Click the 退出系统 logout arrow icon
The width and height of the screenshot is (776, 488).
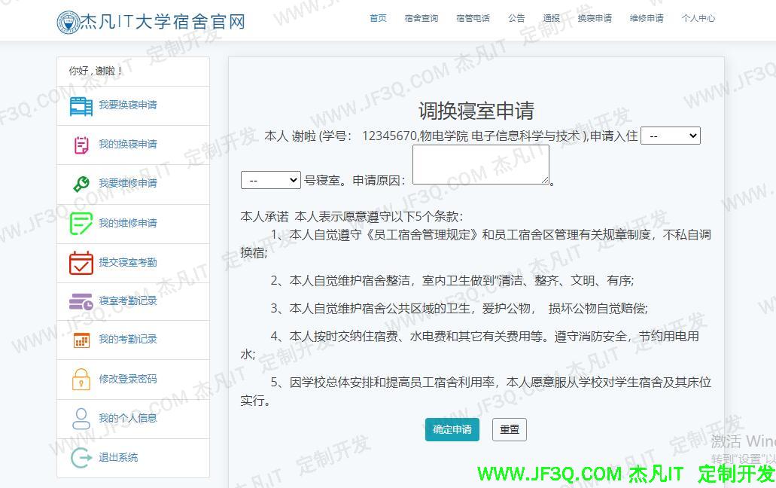[81, 457]
